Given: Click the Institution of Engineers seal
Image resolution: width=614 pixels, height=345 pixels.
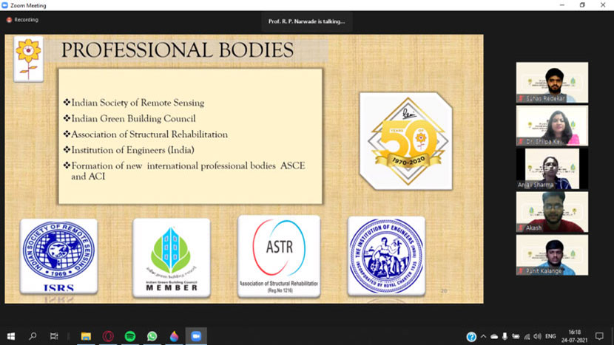Looking at the screenshot, I should click(386, 256).
